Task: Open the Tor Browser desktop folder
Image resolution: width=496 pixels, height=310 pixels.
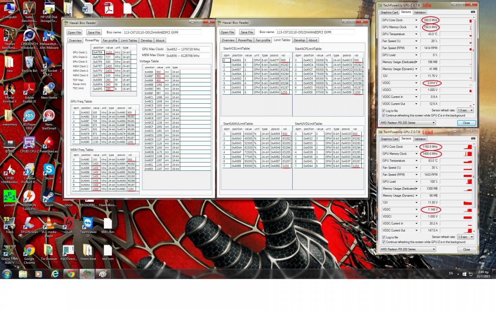Action: (x=49, y=252)
